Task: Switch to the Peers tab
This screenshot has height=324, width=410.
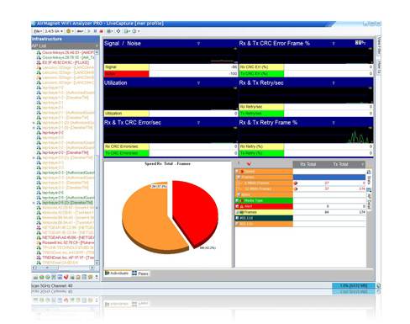Action: (140, 274)
